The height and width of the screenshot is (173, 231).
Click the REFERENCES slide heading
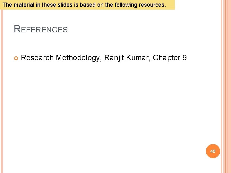(41, 29)
